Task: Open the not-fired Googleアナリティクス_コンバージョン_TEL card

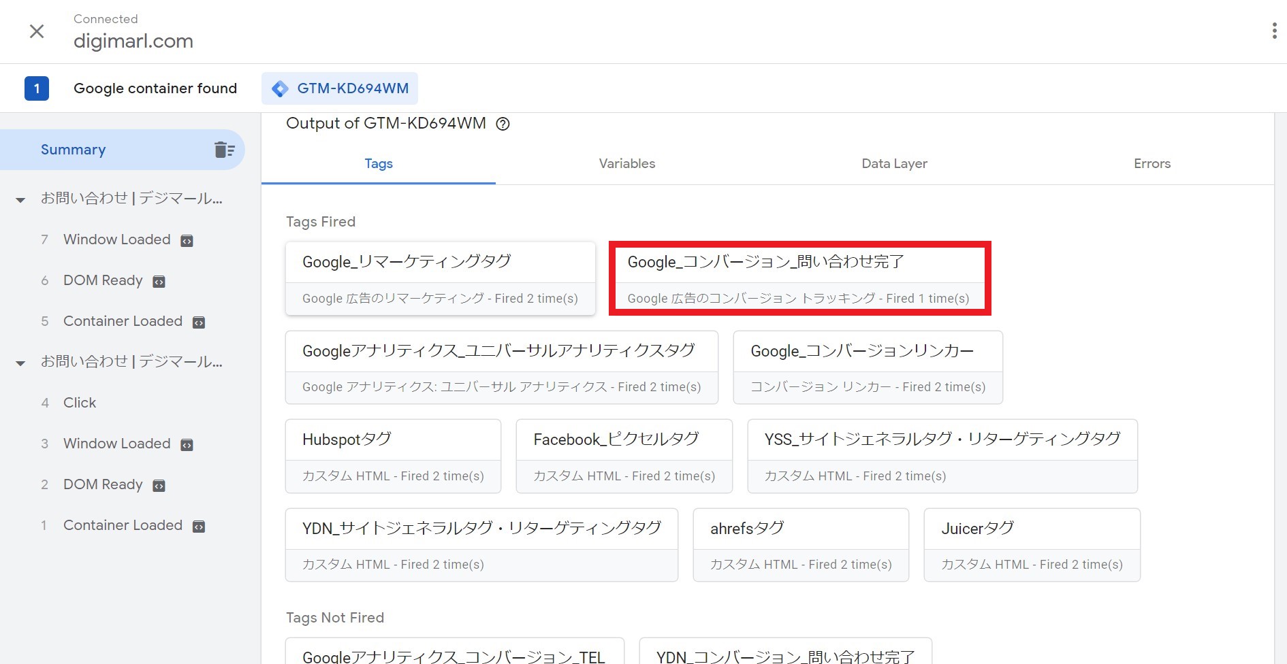Action: tap(455, 652)
